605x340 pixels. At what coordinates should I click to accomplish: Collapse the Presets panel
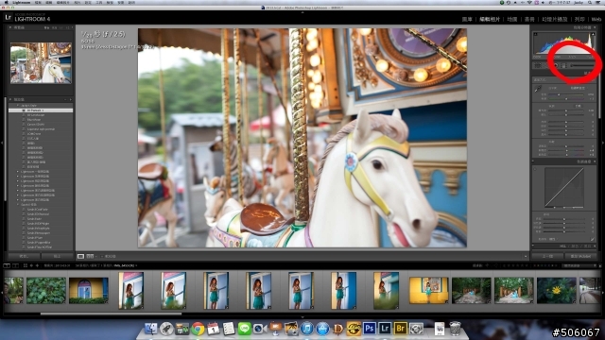click(x=10, y=99)
